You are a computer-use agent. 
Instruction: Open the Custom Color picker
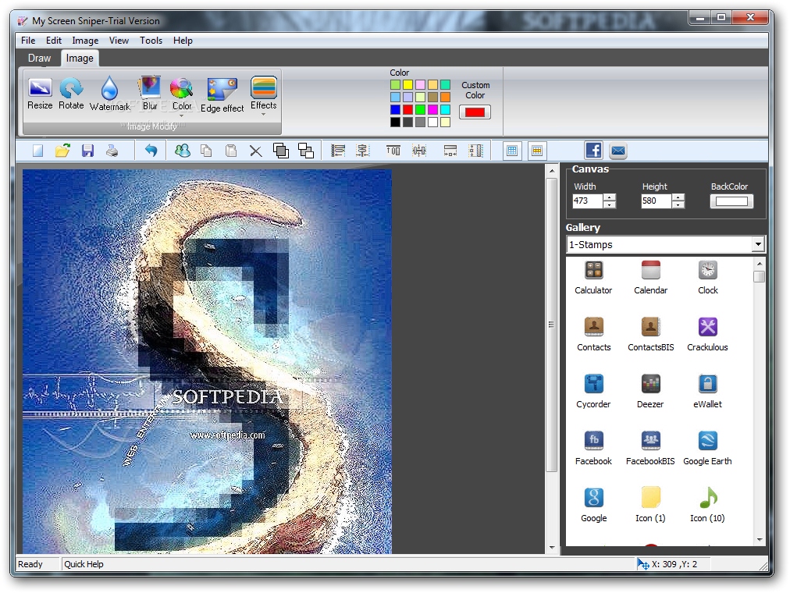click(x=475, y=112)
